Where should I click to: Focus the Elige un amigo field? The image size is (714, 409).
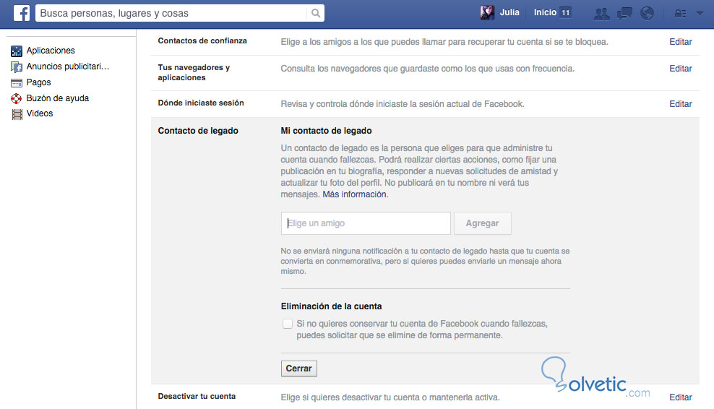click(x=366, y=223)
